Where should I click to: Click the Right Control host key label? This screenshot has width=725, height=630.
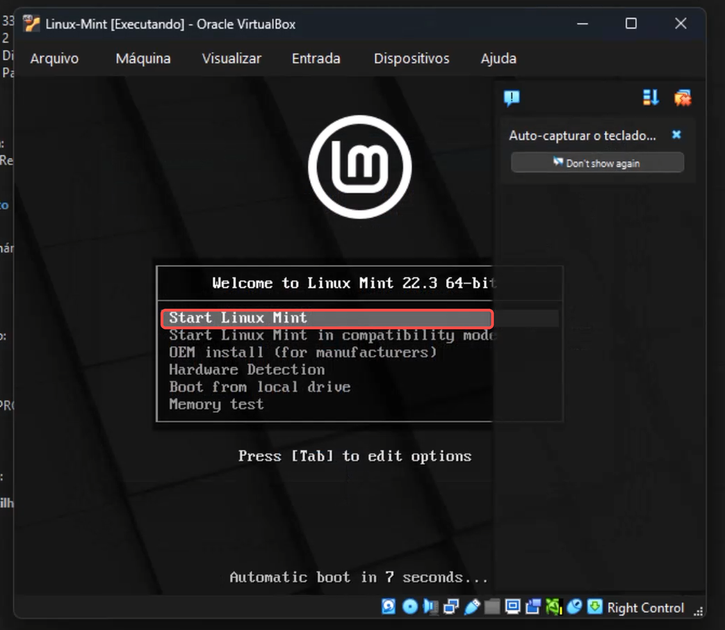click(646, 608)
